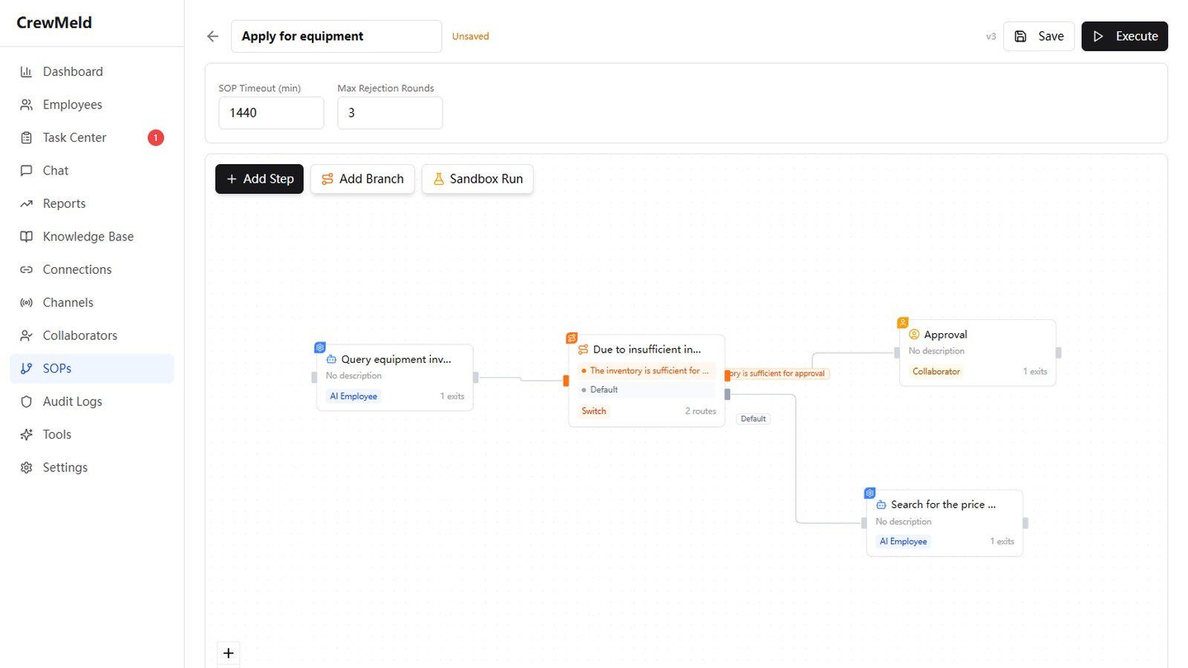The height and width of the screenshot is (668, 1188).
Task: Click the 'Search for the price ...' node title
Action: point(943,505)
